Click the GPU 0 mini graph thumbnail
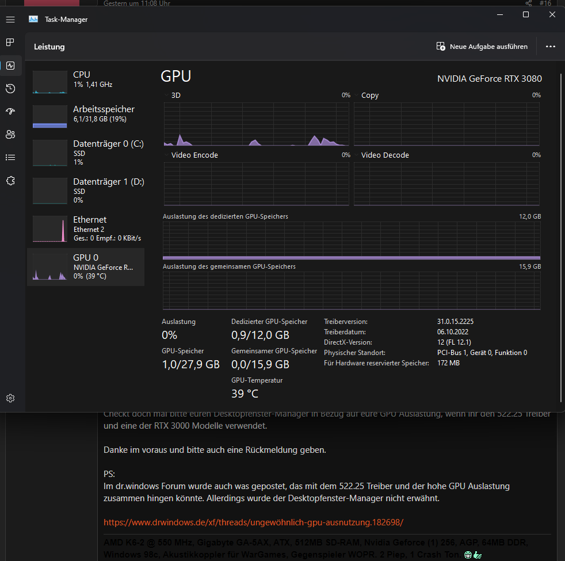565x561 pixels. (x=49, y=267)
